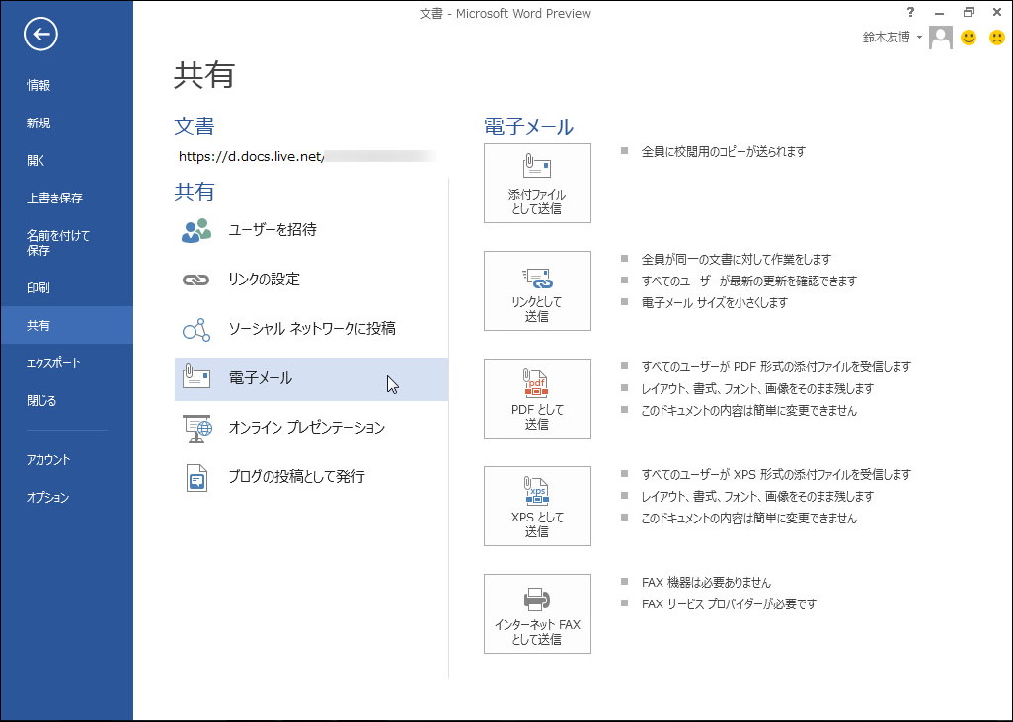Click the back arrow to return to document
The height and width of the screenshot is (722, 1013).
(x=40, y=35)
